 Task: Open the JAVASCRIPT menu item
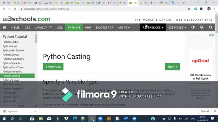pos(43,27)
